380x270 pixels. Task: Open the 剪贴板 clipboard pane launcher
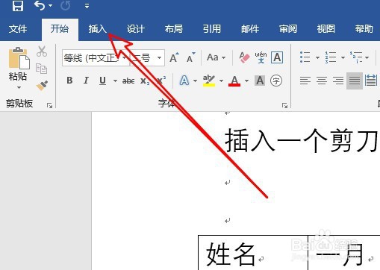pos(49,106)
